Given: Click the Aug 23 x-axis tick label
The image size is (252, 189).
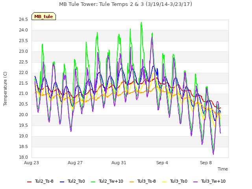Looking at the screenshot, I should pos(31,163).
